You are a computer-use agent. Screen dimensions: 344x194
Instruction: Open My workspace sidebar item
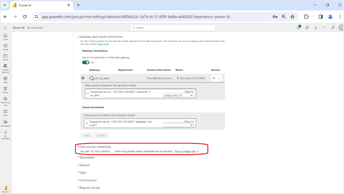(x=5, y=135)
